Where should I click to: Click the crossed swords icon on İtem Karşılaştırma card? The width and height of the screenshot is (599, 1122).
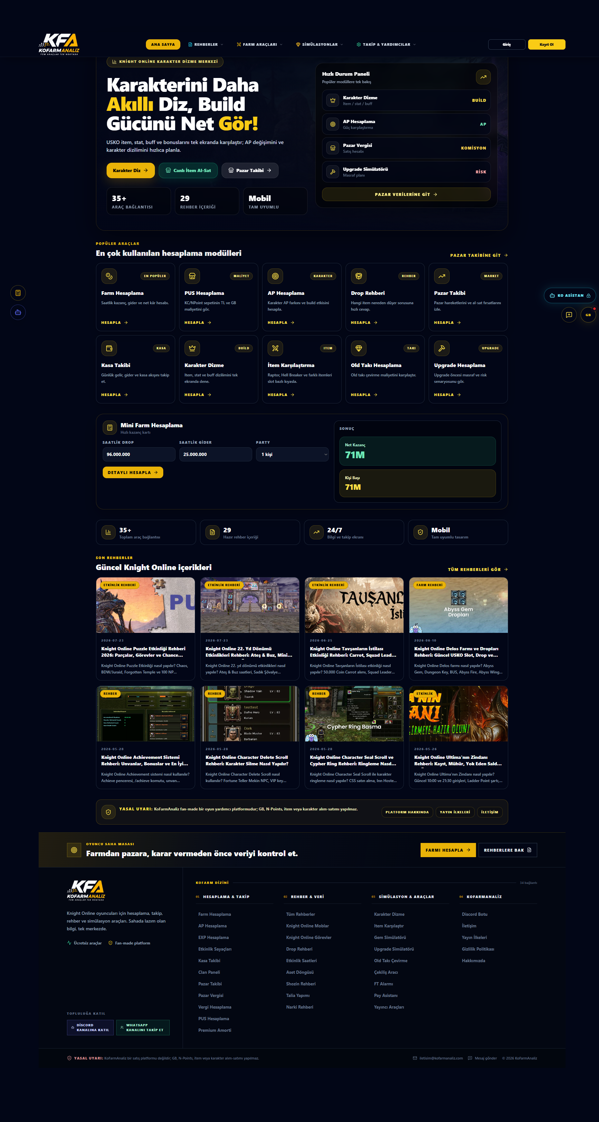[275, 348]
